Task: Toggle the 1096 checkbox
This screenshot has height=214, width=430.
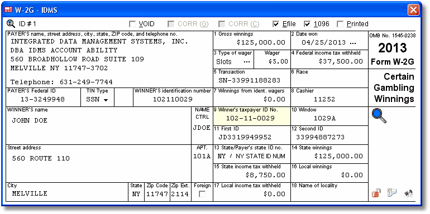Action: [307, 25]
